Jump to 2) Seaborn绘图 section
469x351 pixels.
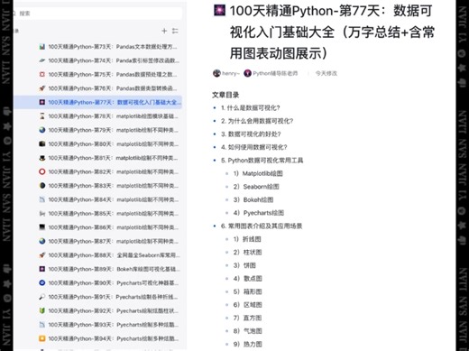click(x=256, y=187)
